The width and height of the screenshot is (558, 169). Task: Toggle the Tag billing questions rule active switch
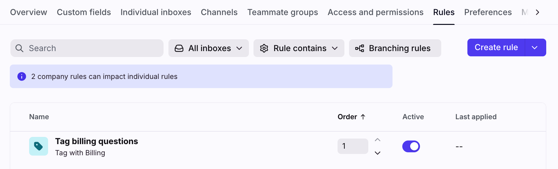(x=411, y=146)
